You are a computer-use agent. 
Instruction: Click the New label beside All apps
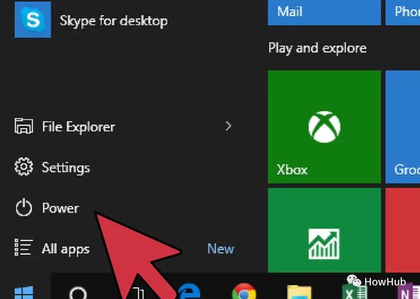[x=221, y=249]
